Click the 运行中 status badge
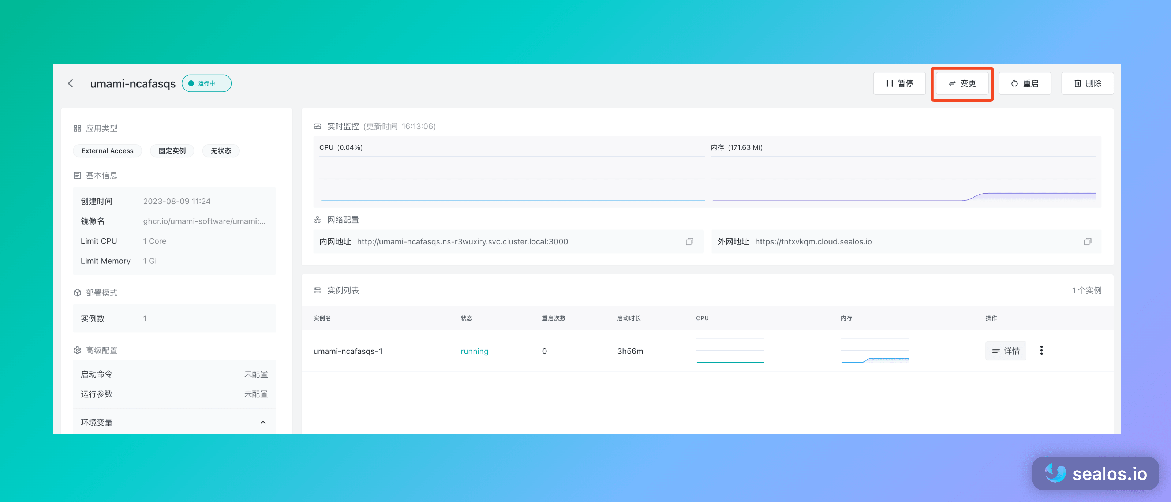1171x502 pixels. [x=206, y=83]
